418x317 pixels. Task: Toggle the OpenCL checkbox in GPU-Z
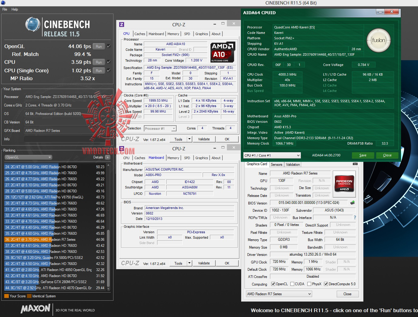point(273,284)
